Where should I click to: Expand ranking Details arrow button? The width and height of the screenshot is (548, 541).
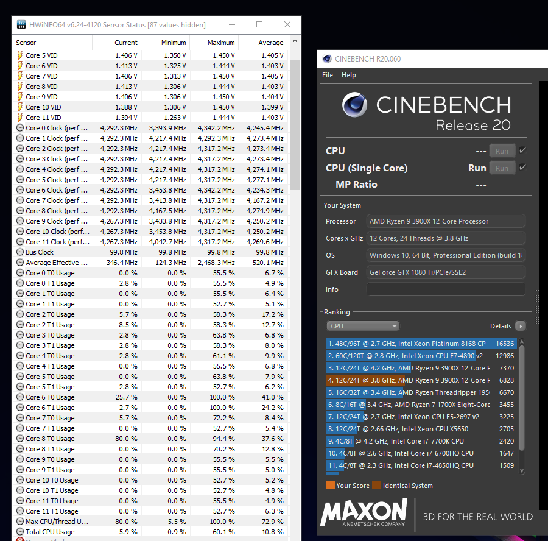(x=521, y=326)
